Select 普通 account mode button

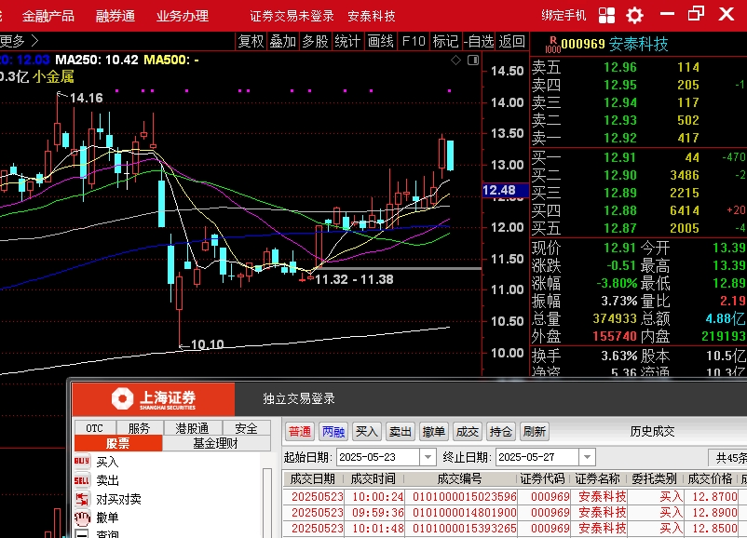[300, 432]
